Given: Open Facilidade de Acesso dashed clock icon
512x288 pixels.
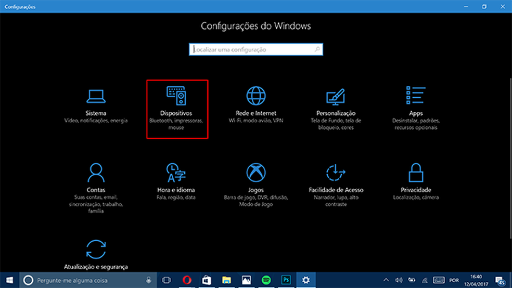Looking at the screenshot, I should coord(336,173).
